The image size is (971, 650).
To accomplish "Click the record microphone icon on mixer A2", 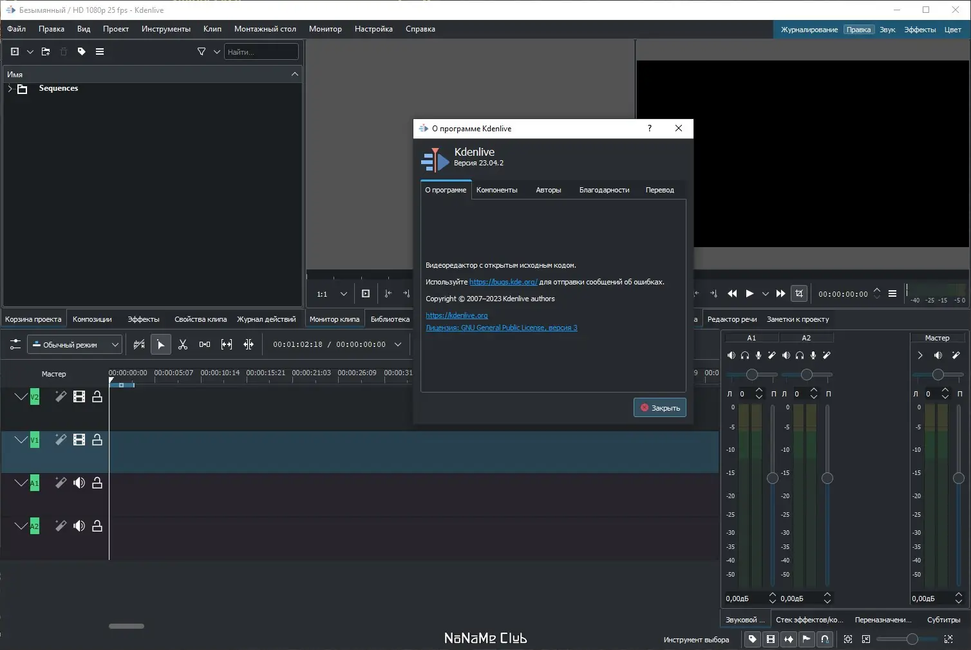I will (x=813, y=355).
